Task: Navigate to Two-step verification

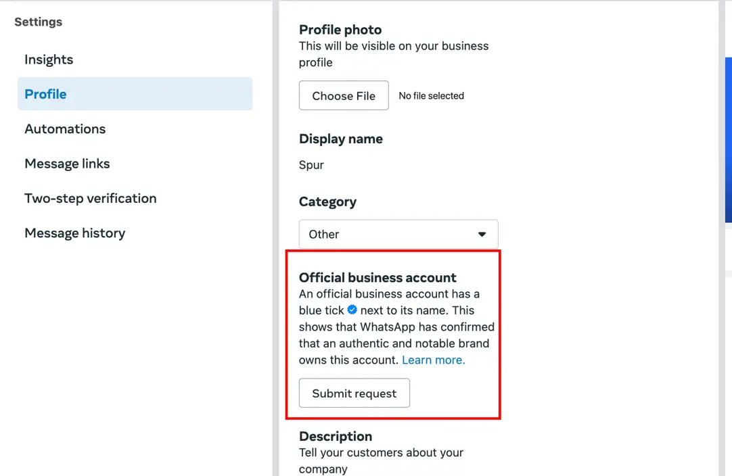Action: coord(91,198)
